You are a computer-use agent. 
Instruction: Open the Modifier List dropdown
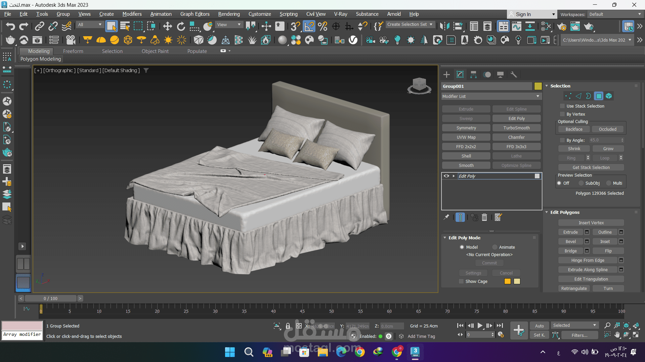point(491,96)
